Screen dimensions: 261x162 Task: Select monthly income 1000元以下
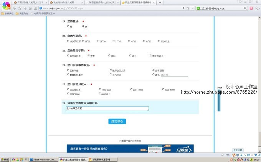click(68, 89)
